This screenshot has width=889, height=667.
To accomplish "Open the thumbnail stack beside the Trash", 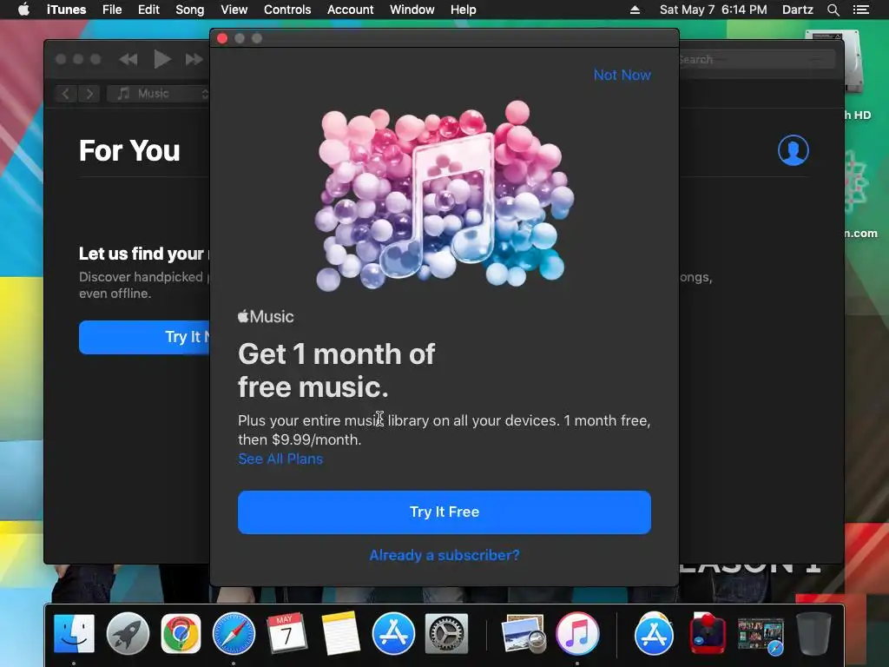I will click(x=761, y=635).
